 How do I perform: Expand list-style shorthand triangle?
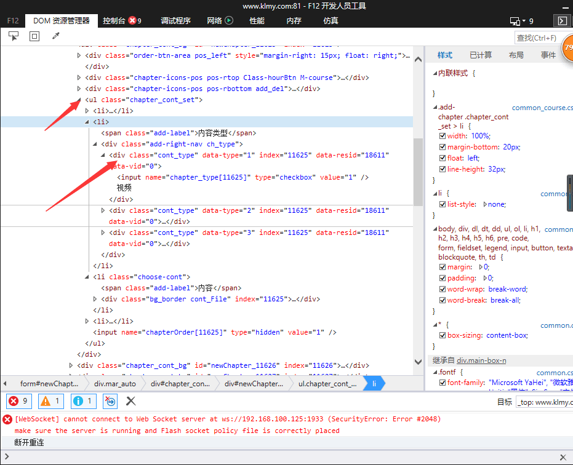(485, 204)
